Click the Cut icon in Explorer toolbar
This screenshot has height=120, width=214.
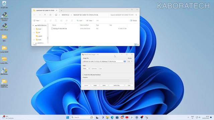click(45, 21)
